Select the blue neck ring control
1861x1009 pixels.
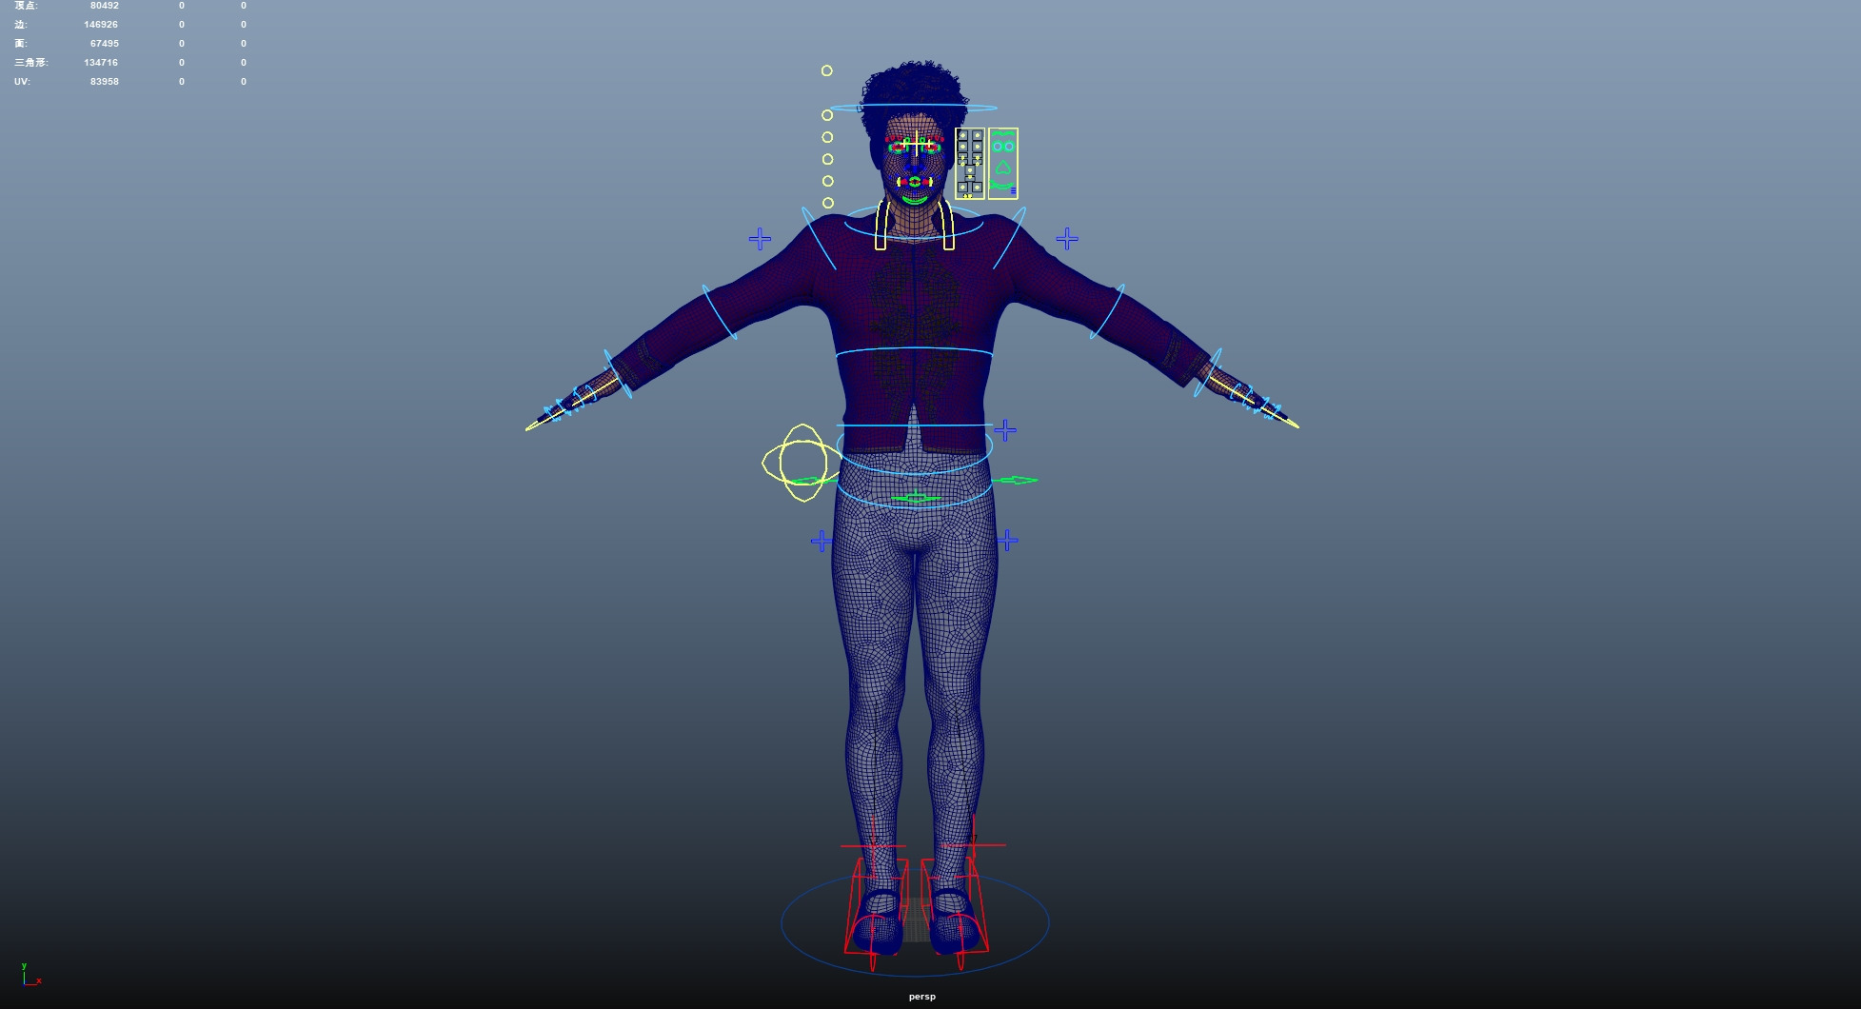914,223
